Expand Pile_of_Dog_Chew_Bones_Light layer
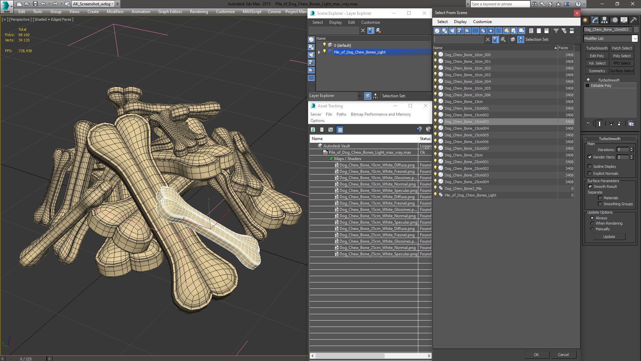 [319, 52]
